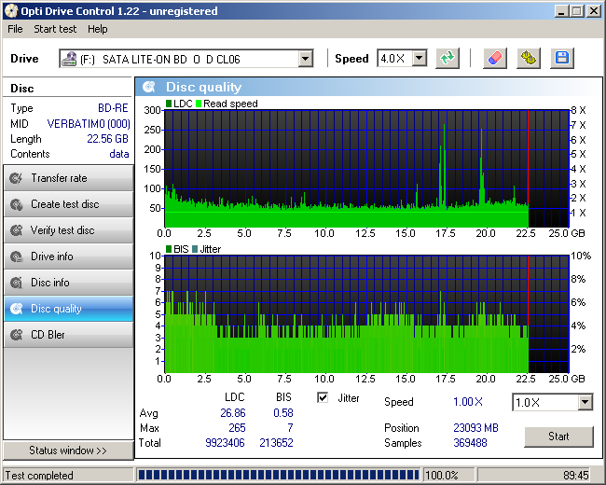This screenshot has width=606, height=485.
Task: Toggle the Jitter checkbox
Action: (323, 397)
